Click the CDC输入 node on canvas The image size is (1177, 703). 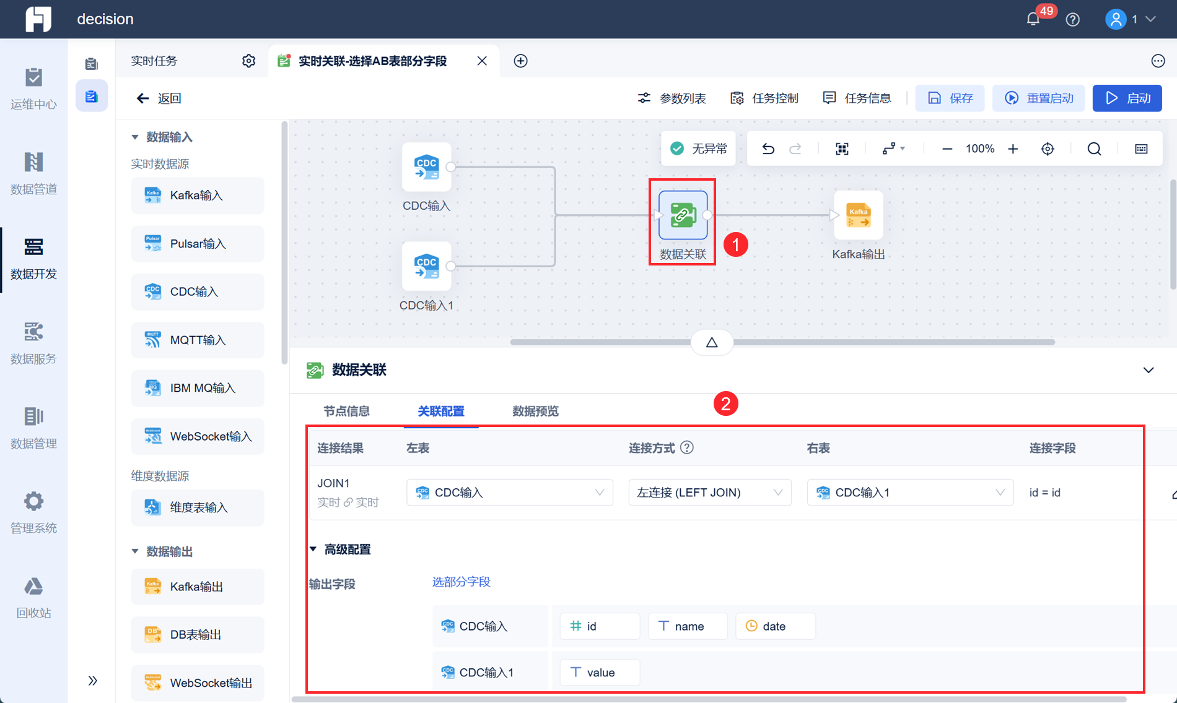click(426, 167)
